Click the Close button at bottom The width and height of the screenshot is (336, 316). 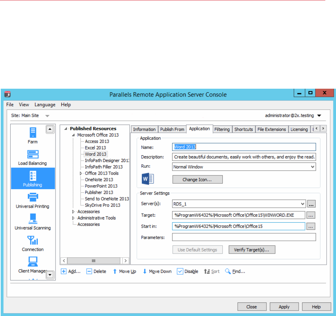tap(252, 307)
